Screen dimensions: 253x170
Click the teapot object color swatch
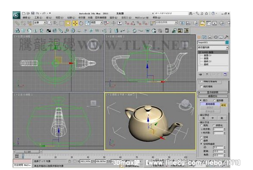tap(227, 42)
